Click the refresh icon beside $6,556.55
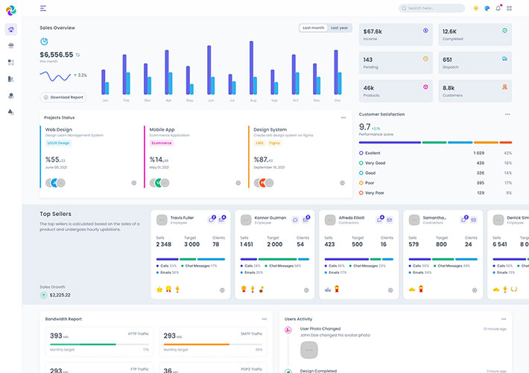Screen dimensions: 529x373 tap(77, 55)
